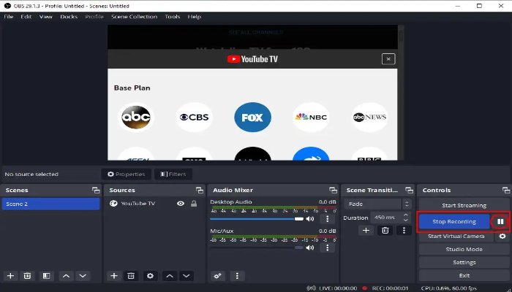
Task: Add a new scene with the plus icon
Action: pyautogui.click(x=10, y=276)
